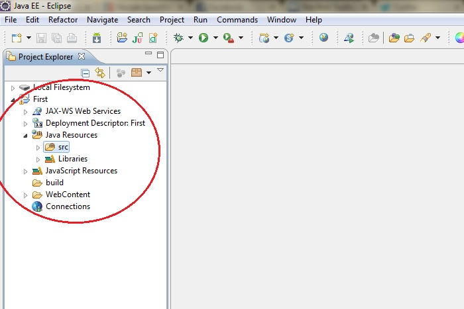Collapse the Java Resources node

(25, 136)
